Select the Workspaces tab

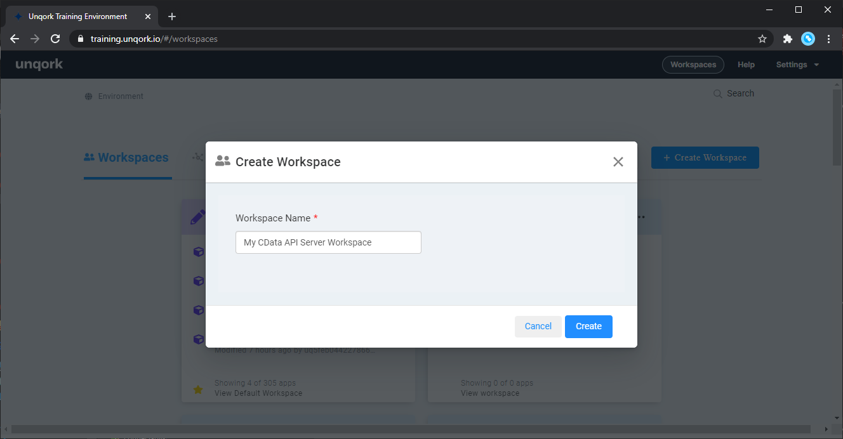(127, 158)
